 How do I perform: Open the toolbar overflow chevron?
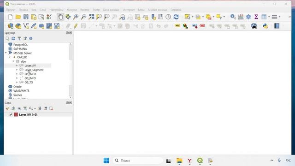coord(289,17)
